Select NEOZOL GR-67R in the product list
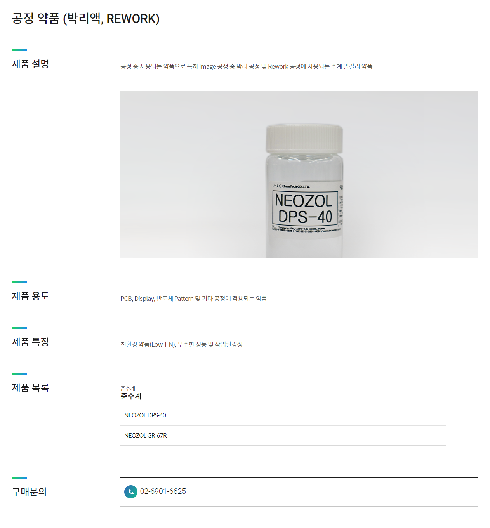 point(283,436)
